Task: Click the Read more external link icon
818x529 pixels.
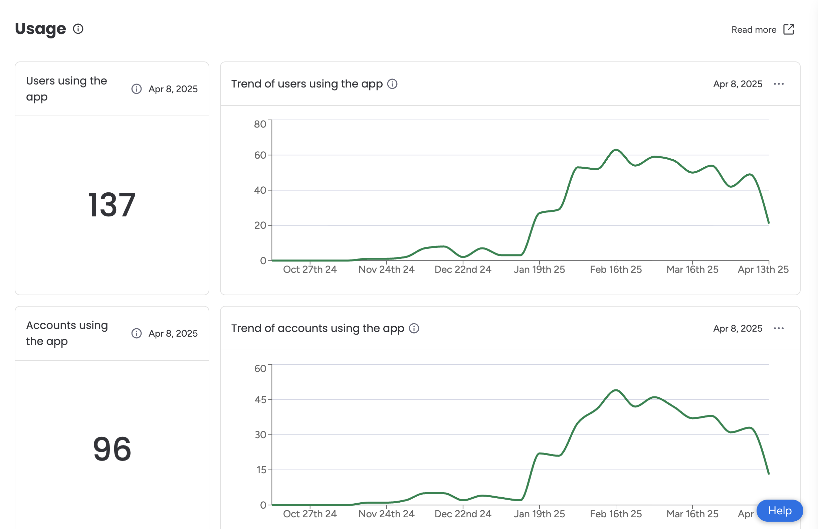Action: point(789,29)
